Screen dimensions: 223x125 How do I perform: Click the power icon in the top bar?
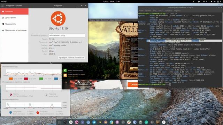click(x=218, y=1)
